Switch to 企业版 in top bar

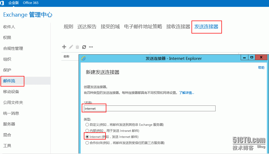click(13, 3)
